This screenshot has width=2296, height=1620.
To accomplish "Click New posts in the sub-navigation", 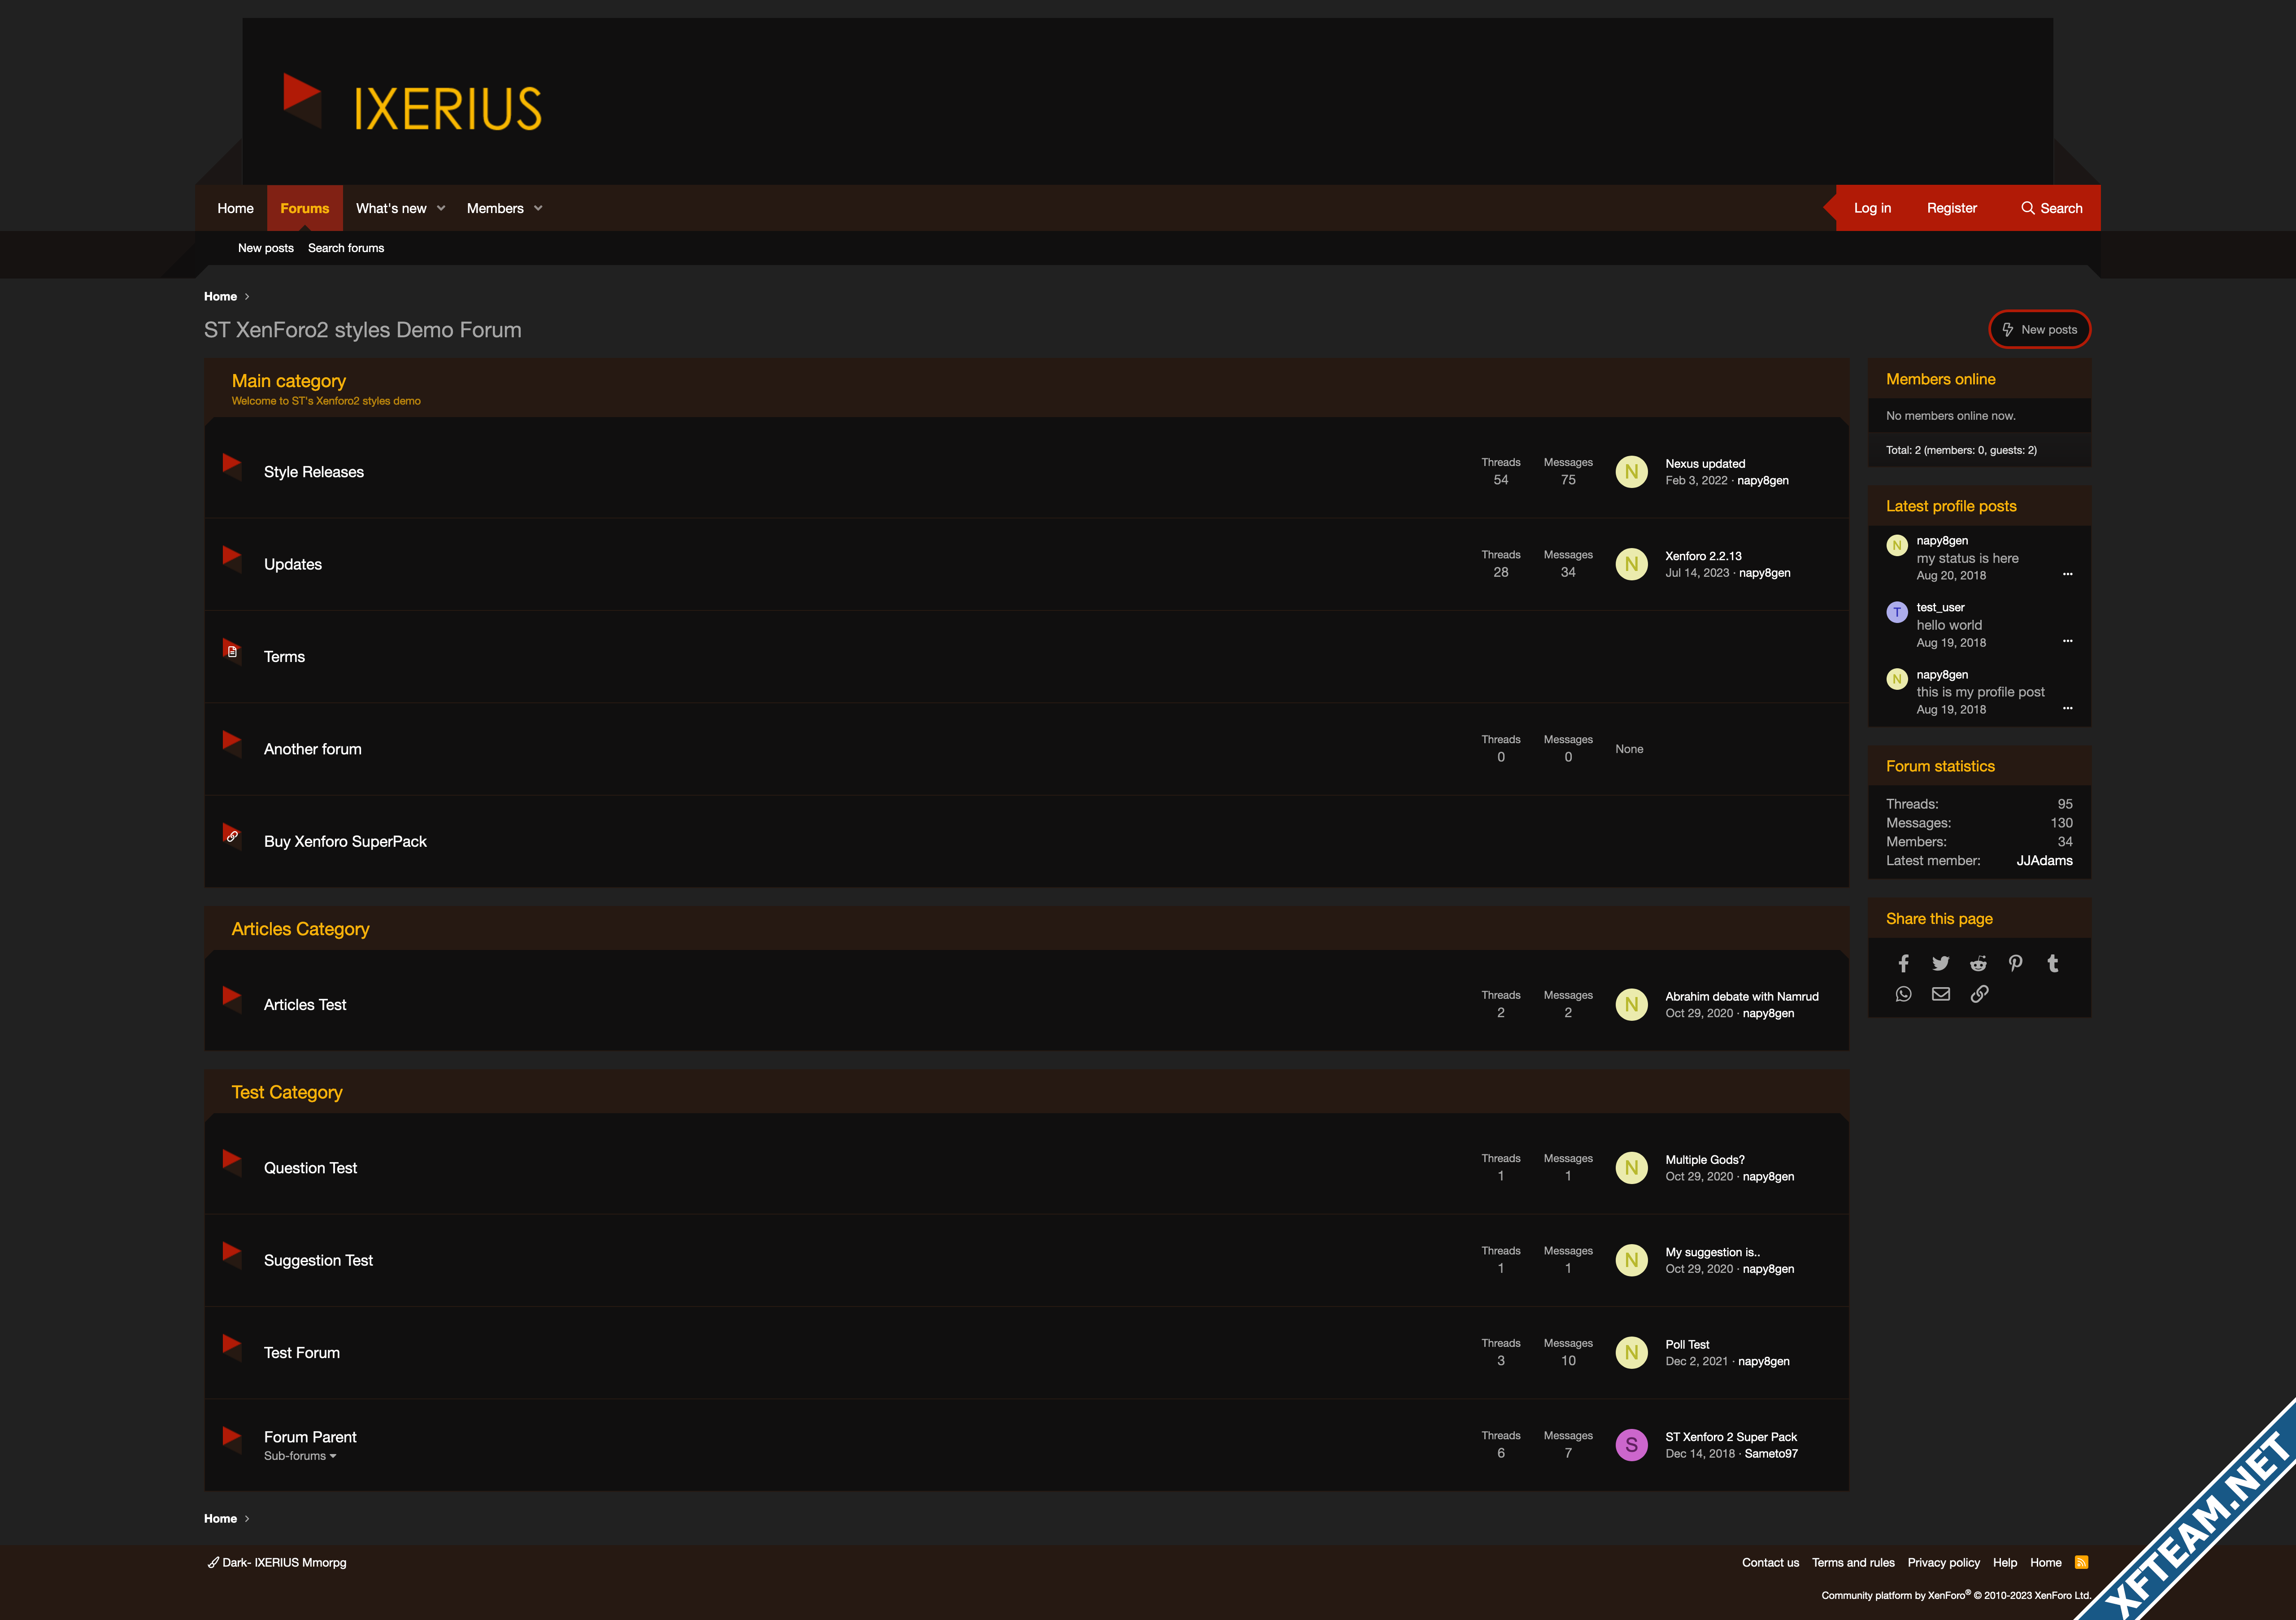I will pyautogui.click(x=266, y=248).
